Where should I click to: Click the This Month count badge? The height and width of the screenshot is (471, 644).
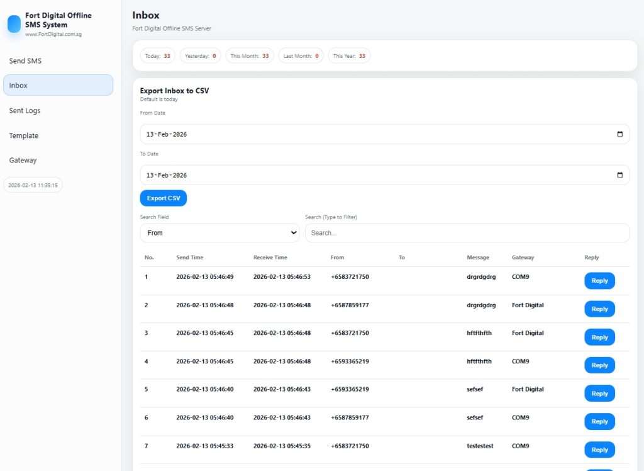pos(250,56)
